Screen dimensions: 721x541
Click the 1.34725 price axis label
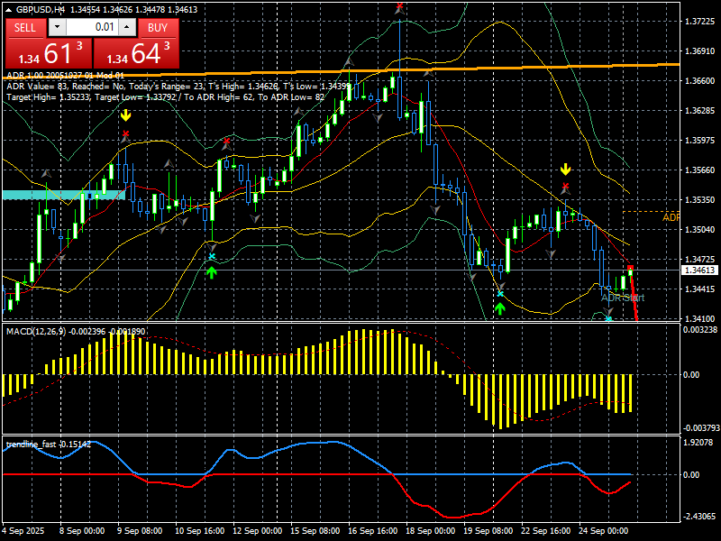pyautogui.click(x=700, y=259)
